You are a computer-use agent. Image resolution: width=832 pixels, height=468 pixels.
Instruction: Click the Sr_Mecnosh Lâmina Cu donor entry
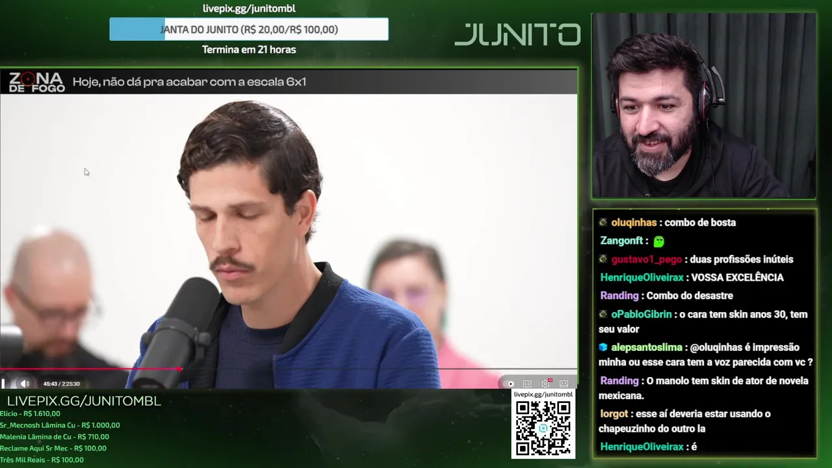(x=60, y=425)
